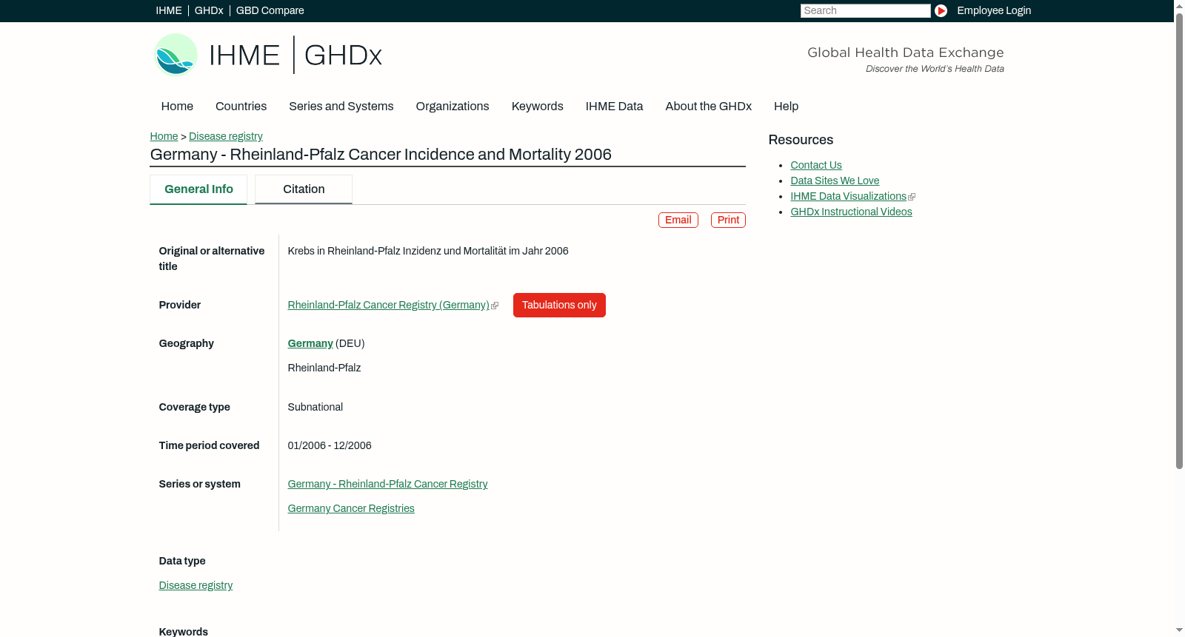Image resolution: width=1185 pixels, height=637 pixels.
Task: Click the Disease registry breadcrumb link
Action: coord(226,136)
